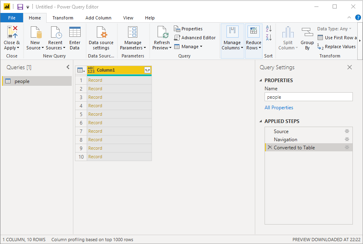This screenshot has width=363, height=244.
Task: Select the Navigation applied step
Action: (x=309, y=140)
